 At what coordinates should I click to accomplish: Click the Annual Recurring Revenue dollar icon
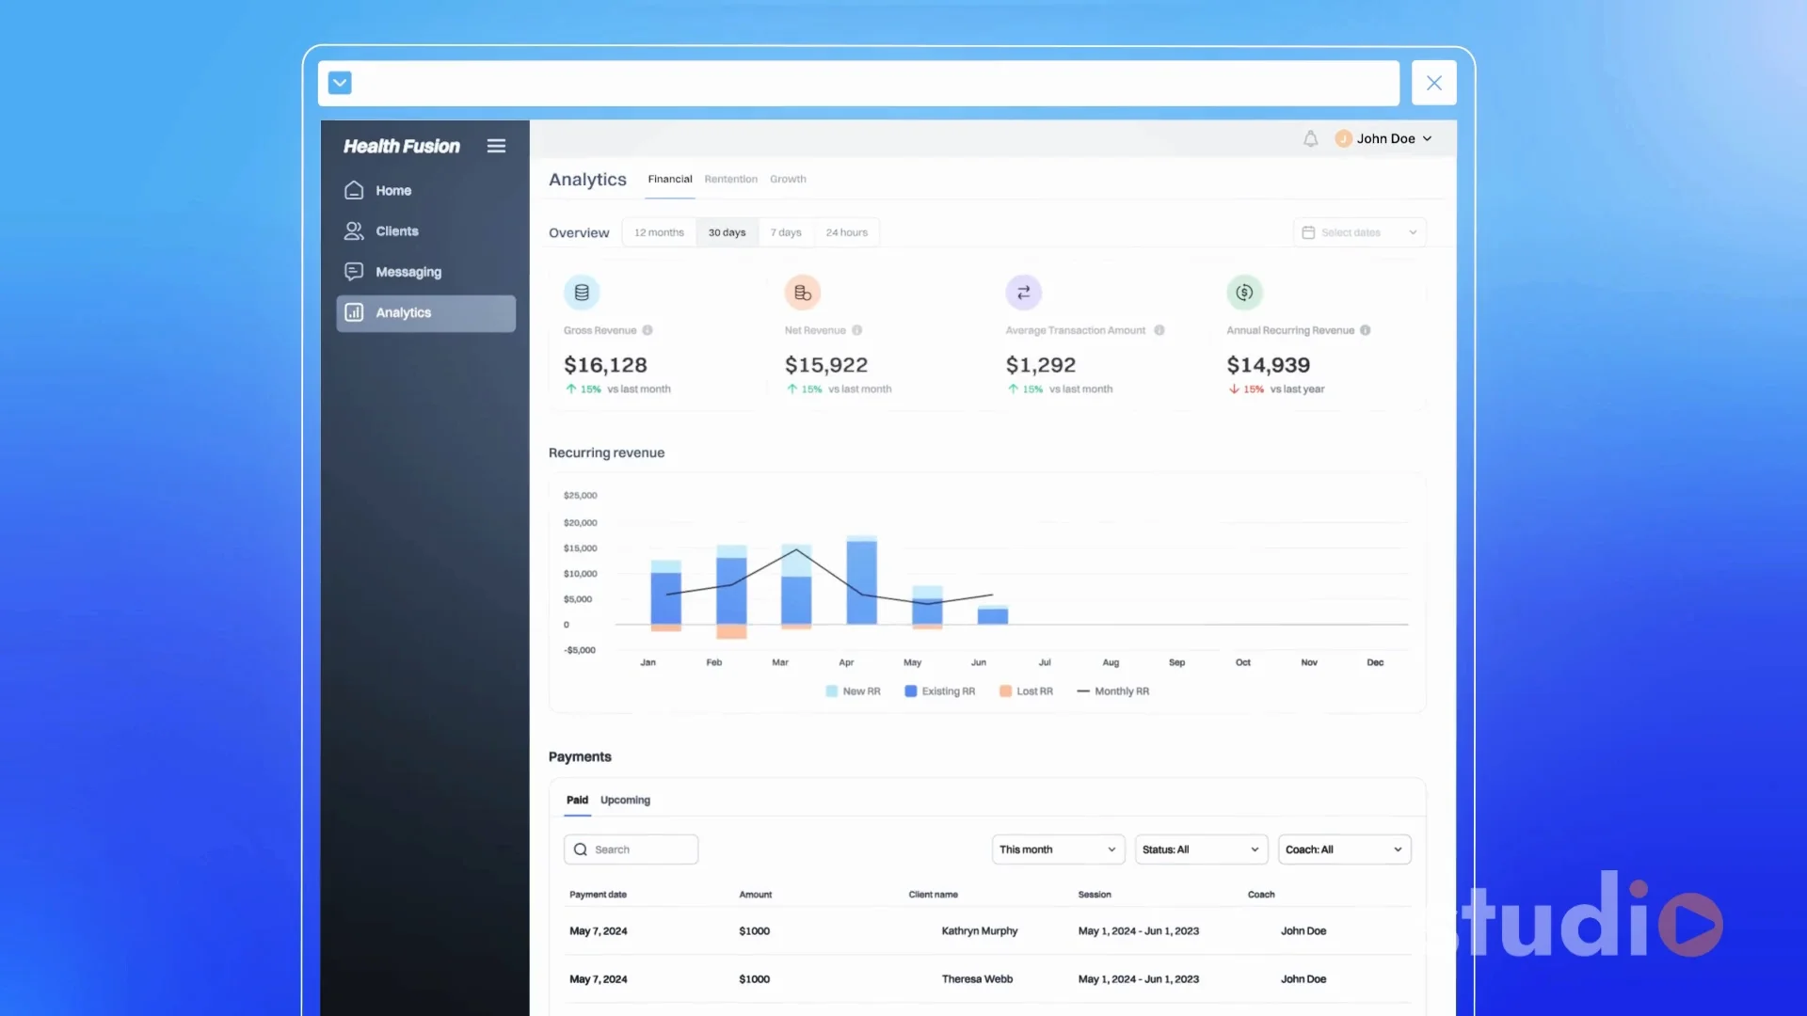click(x=1244, y=293)
